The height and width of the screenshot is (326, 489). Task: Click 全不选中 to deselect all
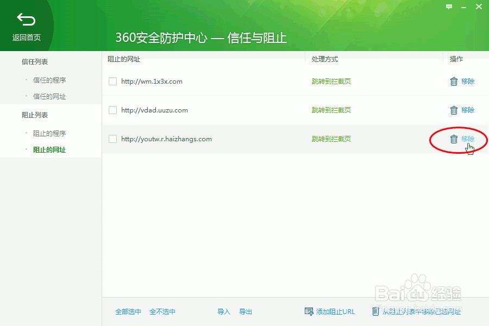[x=162, y=312]
